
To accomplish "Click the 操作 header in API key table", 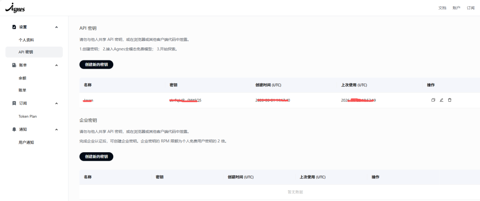I will (431, 85).
